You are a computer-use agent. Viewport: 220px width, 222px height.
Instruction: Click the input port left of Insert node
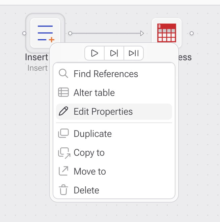click(x=24, y=33)
